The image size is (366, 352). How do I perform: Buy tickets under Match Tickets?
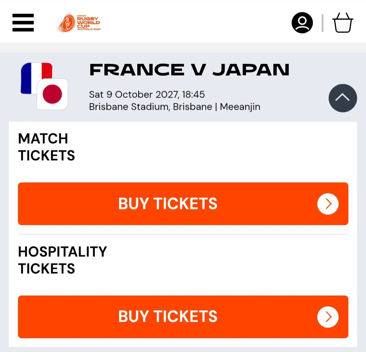point(183,204)
